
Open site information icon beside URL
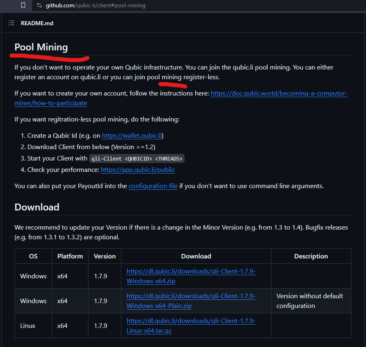(39, 5)
